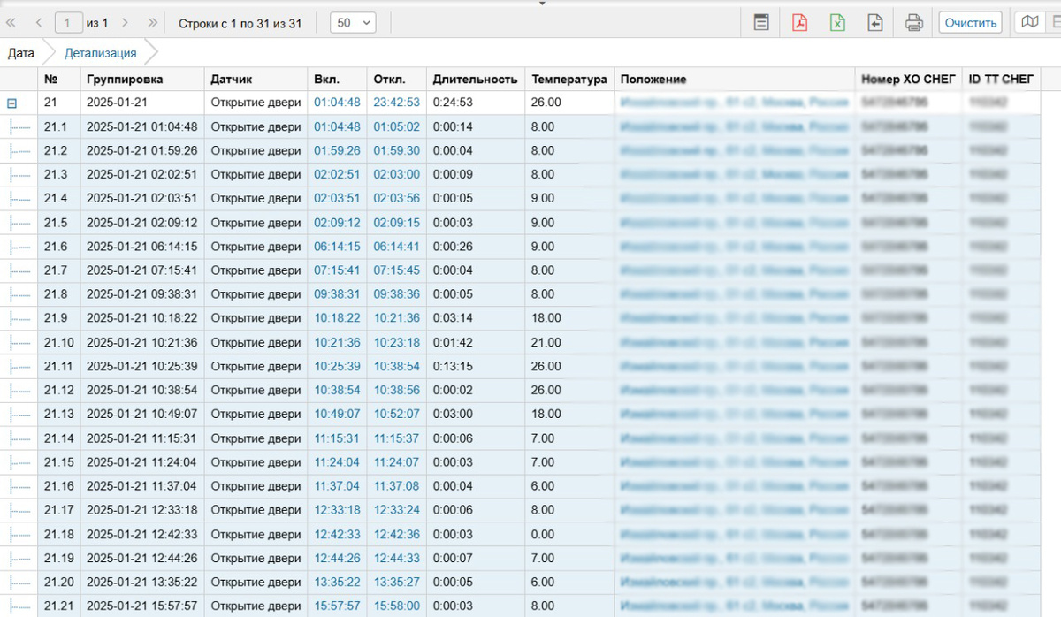Open Вкл. time link 10:25:39
The width and height of the screenshot is (1061, 617).
click(x=337, y=366)
